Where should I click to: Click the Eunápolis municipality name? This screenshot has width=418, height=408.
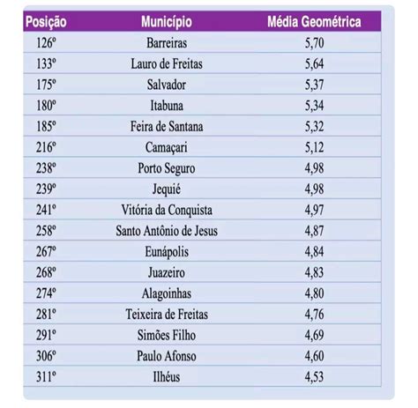(167, 252)
